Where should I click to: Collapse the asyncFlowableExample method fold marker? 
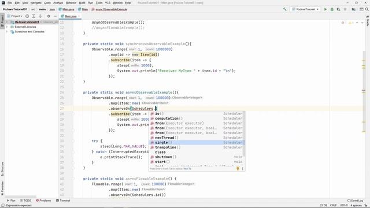coord(73,179)
